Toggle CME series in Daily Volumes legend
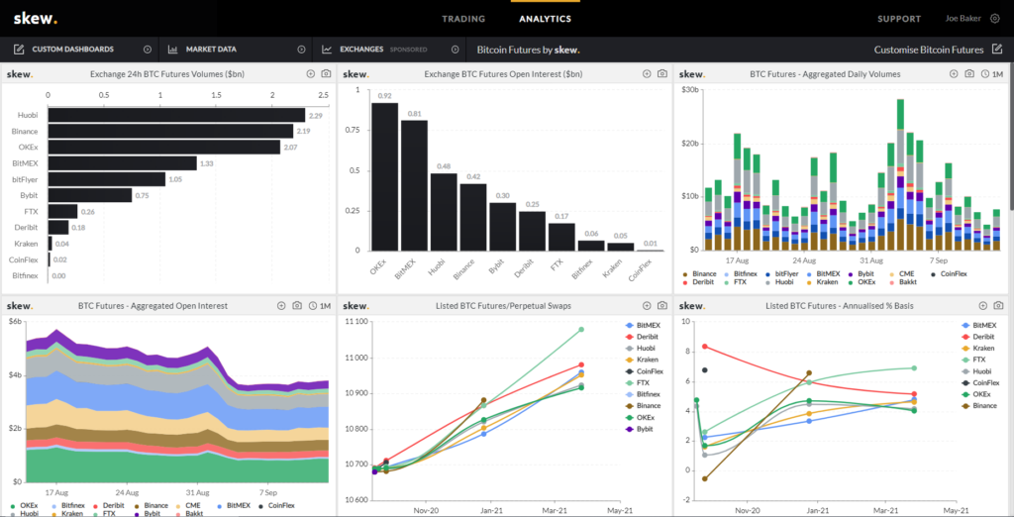The height and width of the screenshot is (517, 1014). pyautogui.click(x=901, y=273)
